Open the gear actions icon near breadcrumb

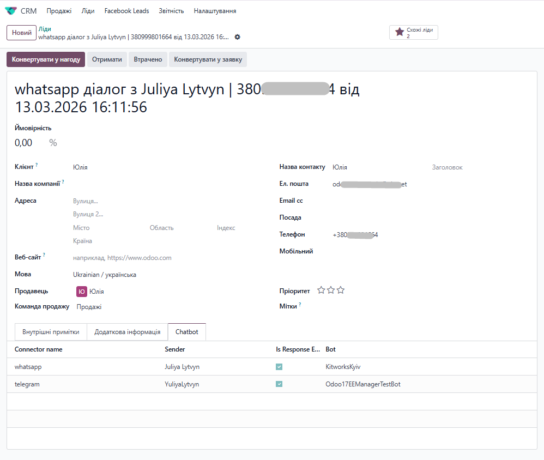pyautogui.click(x=237, y=37)
